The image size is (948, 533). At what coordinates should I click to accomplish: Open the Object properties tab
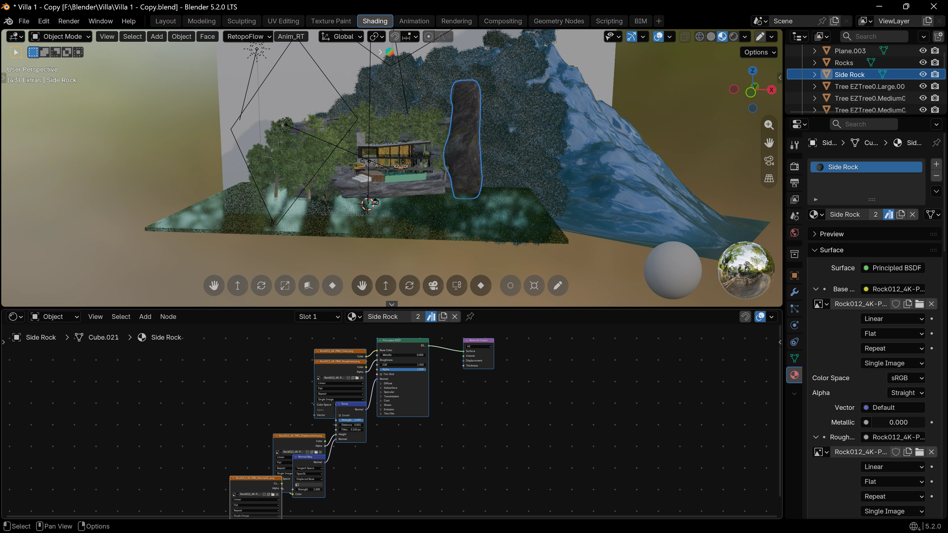(795, 275)
